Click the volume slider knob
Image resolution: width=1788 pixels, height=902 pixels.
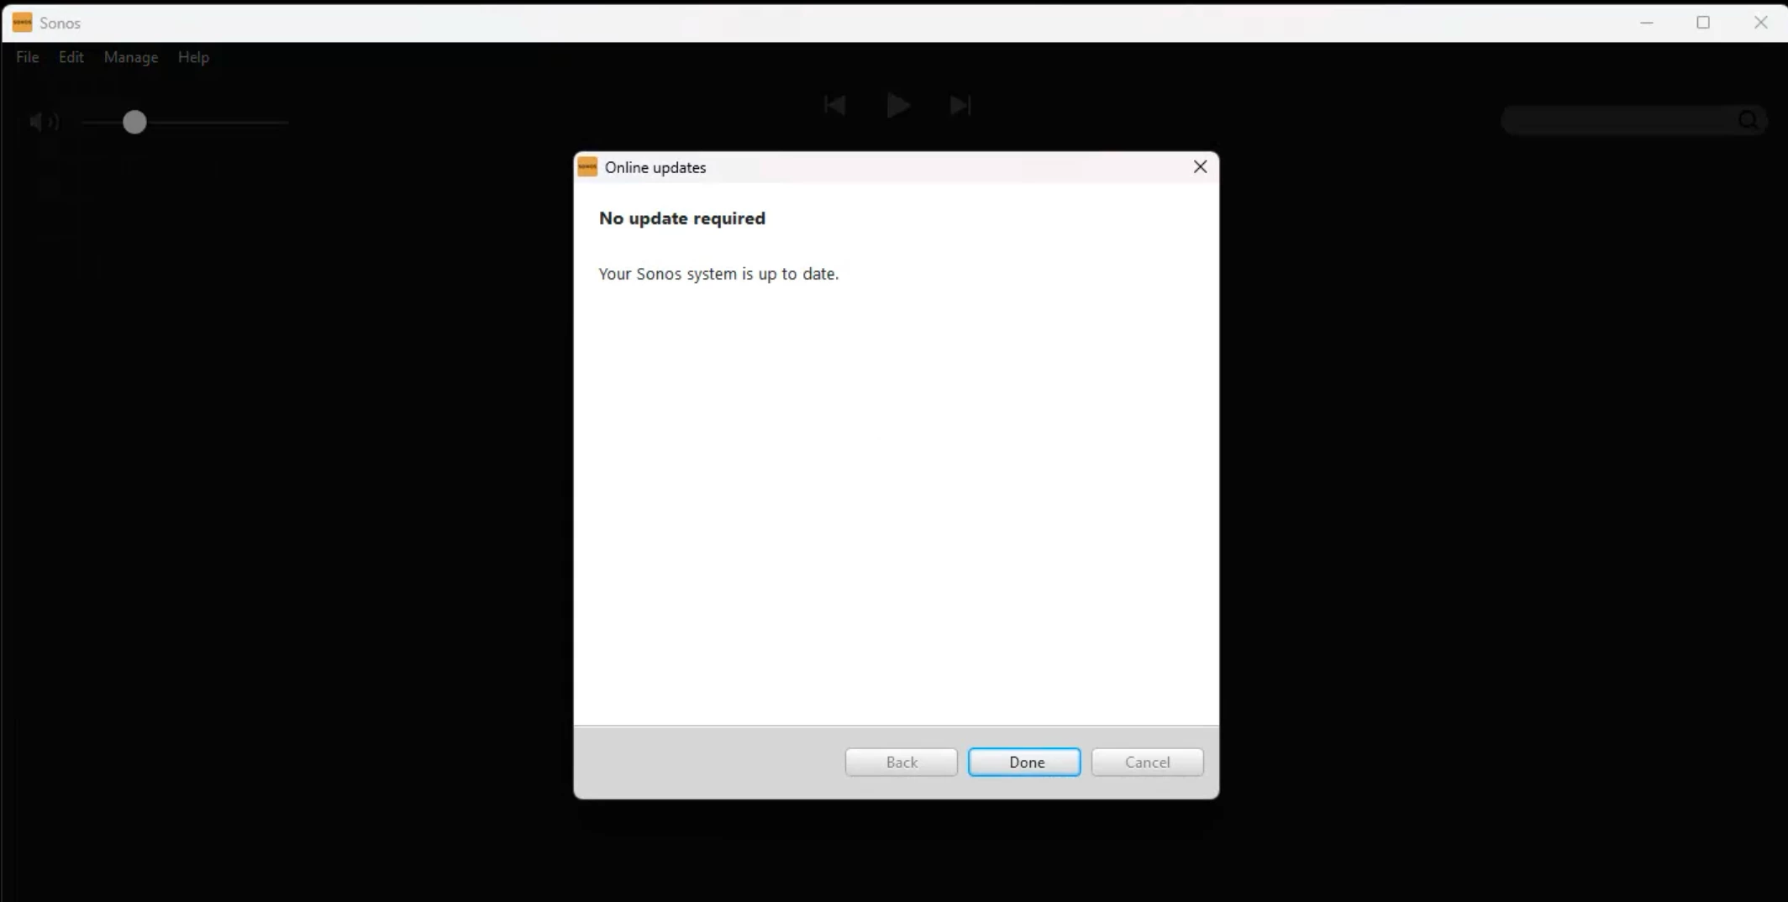pyautogui.click(x=134, y=122)
